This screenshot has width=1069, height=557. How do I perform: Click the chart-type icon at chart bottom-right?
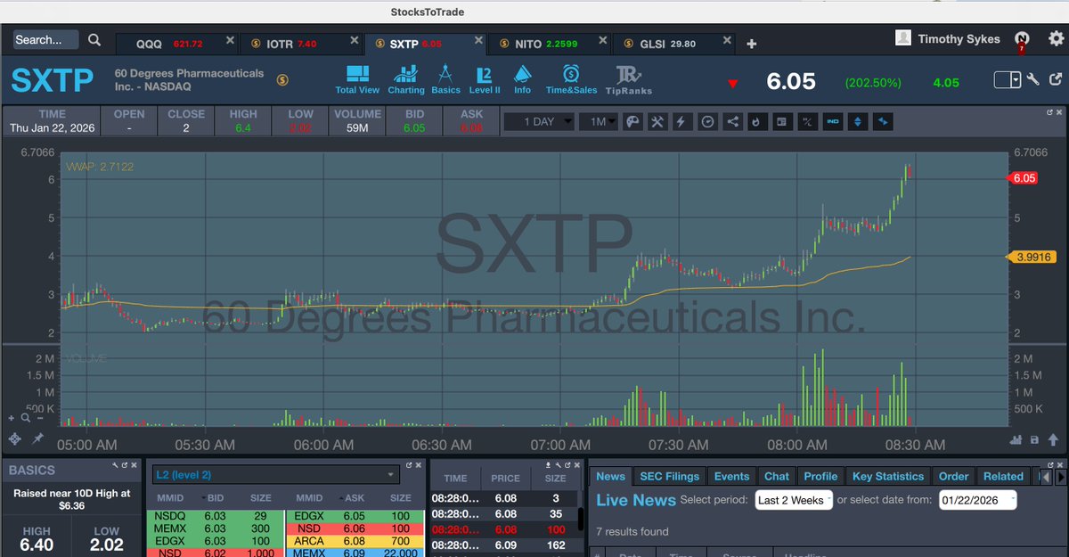[x=1016, y=439]
